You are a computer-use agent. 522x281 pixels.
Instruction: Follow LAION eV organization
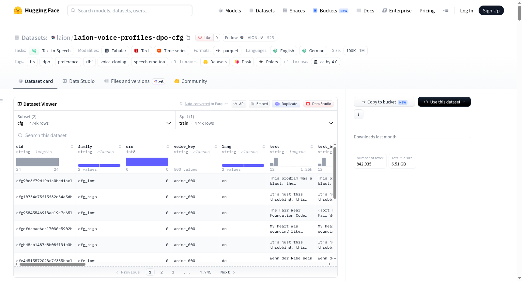pos(244,38)
